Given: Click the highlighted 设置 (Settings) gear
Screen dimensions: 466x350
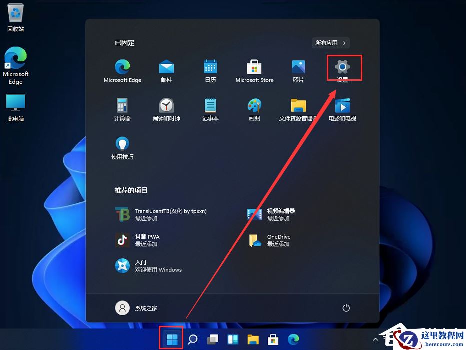Looking at the screenshot, I should click(343, 67).
